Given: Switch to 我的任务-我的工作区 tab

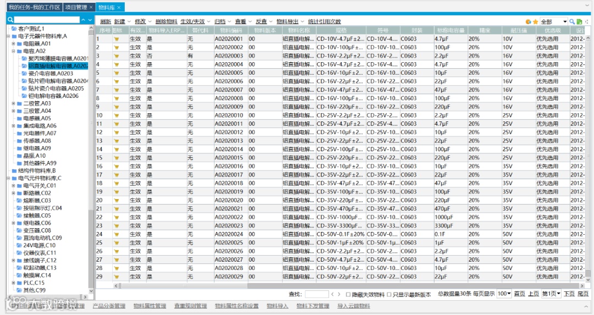Looking at the screenshot, I should pyautogui.click(x=35, y=7).
